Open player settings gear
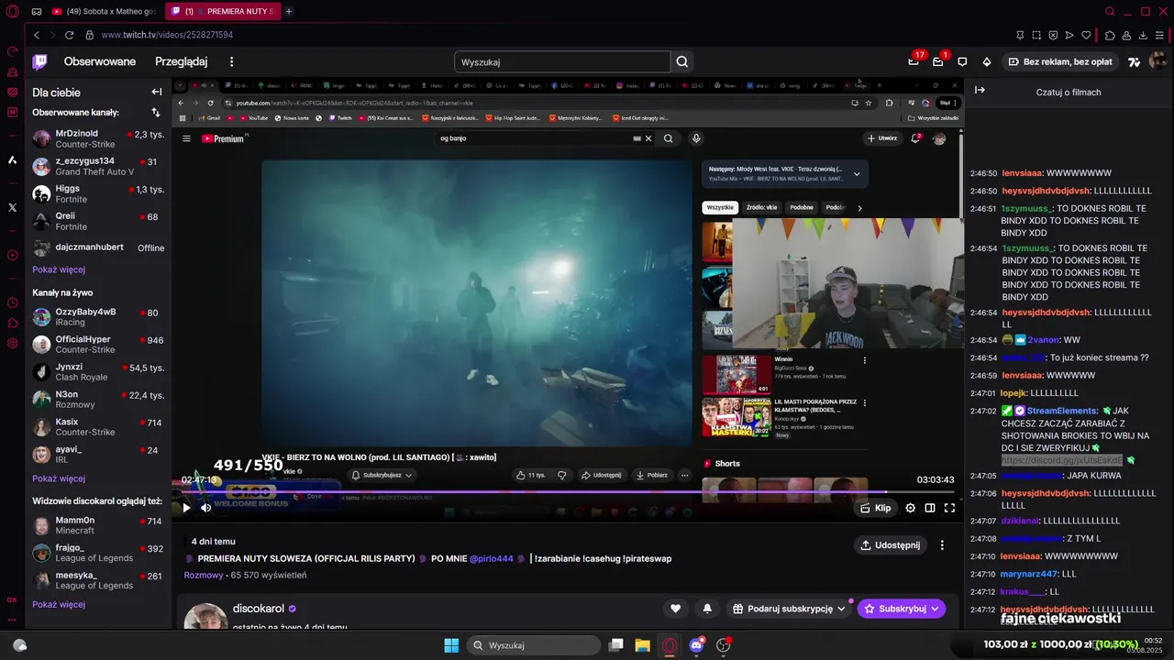The height and width of the screenshot is (660, 1174). coord(910,508)
